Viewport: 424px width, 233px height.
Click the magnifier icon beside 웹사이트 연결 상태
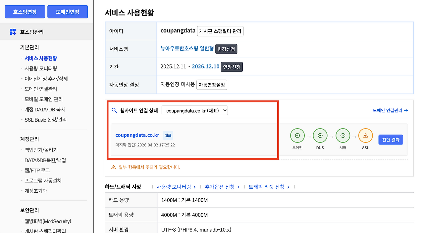[x=114, y=110]
